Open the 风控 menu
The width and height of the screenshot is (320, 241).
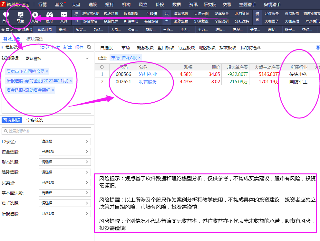pos(143,5)
